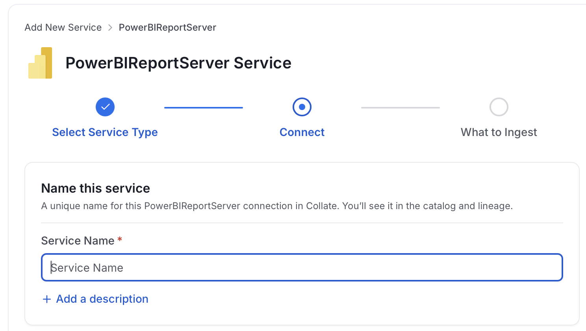The width and height of the screenshot is (586, 331).
Task: Select the completed checkmark step circle
Action: tap(105, 107)
